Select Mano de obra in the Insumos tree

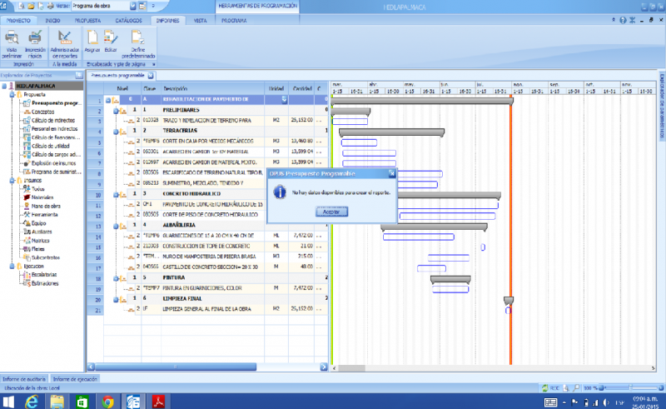[44, 205]
